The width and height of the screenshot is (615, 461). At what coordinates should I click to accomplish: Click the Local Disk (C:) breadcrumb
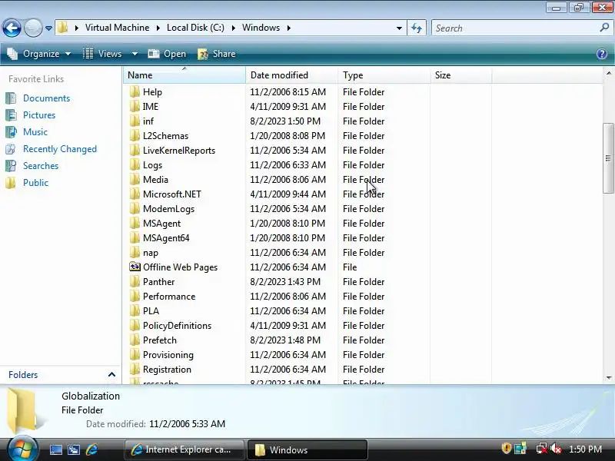pyautogui.click(x=195, y=28)
